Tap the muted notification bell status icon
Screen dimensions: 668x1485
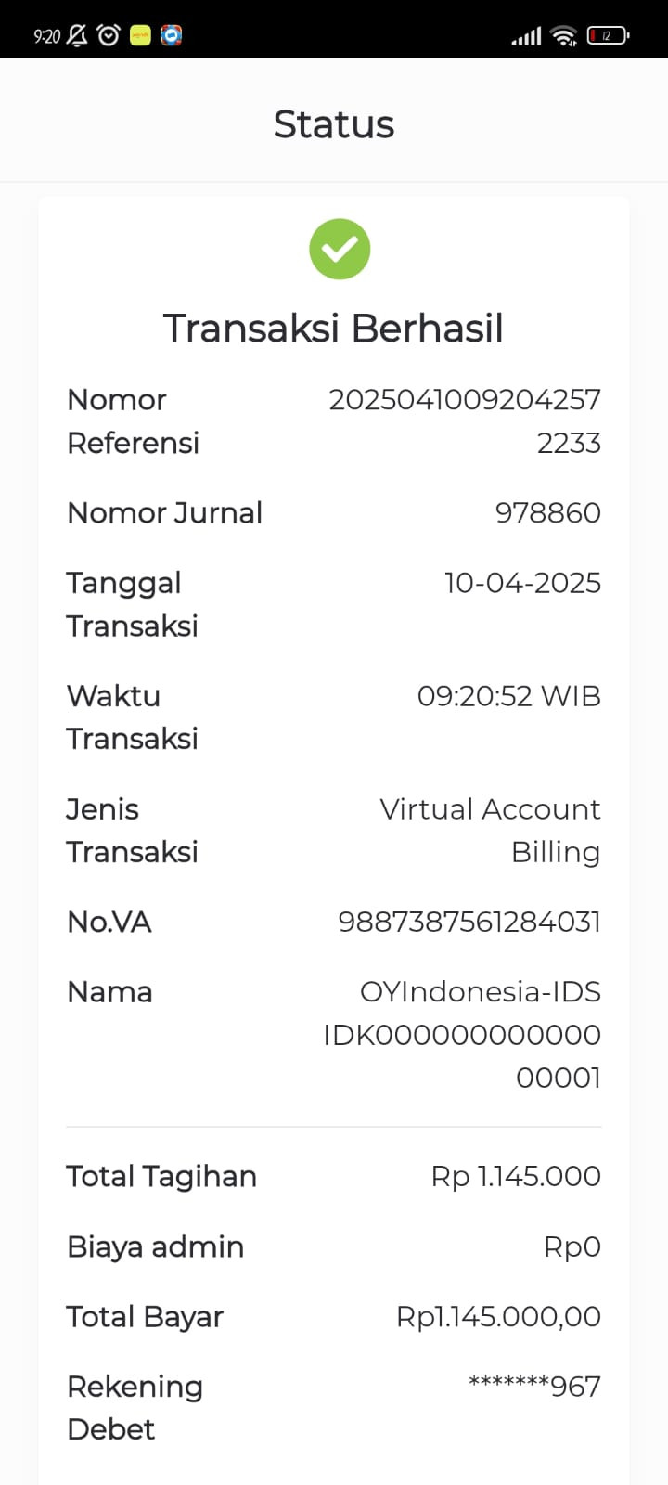(x=78, y=36)
